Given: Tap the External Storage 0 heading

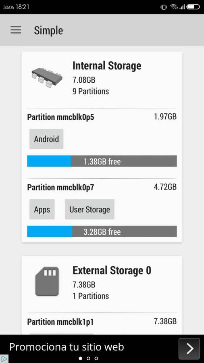Looking at the screenshot, I should pyautogui.click(x=112, y=270).
